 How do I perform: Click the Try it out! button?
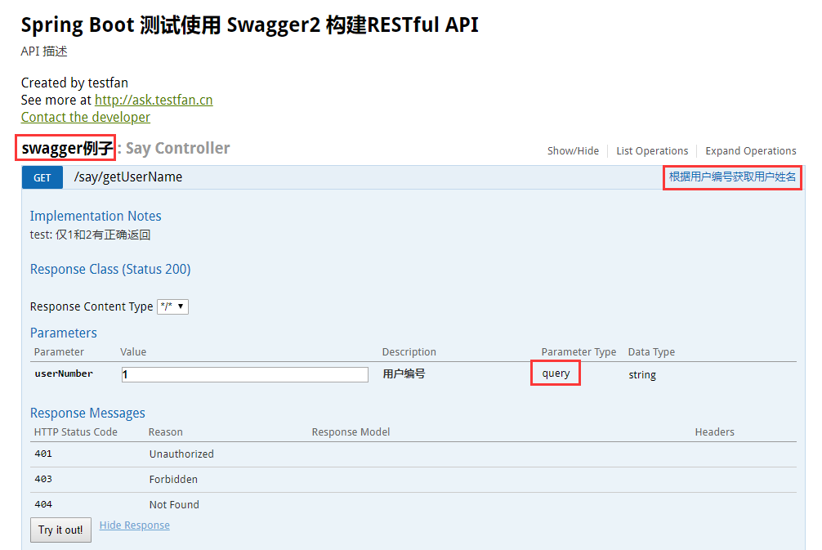60,530
